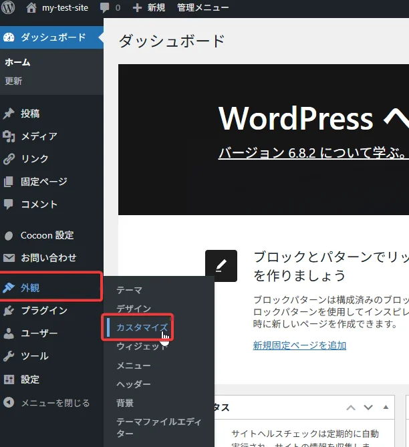Click the pages icon beside 固定ページ
This screenshot has height=447, width=409.
(9, 182)
